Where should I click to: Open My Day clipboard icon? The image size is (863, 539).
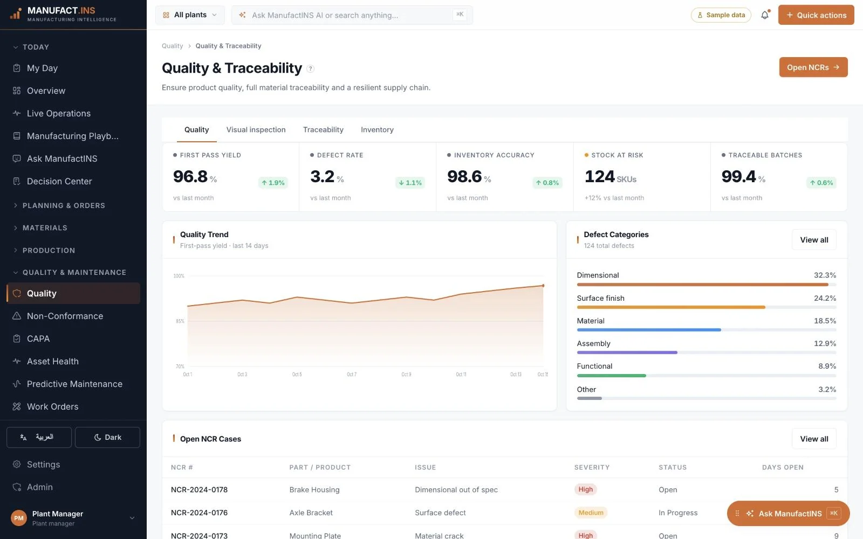(x=17, y=68)
